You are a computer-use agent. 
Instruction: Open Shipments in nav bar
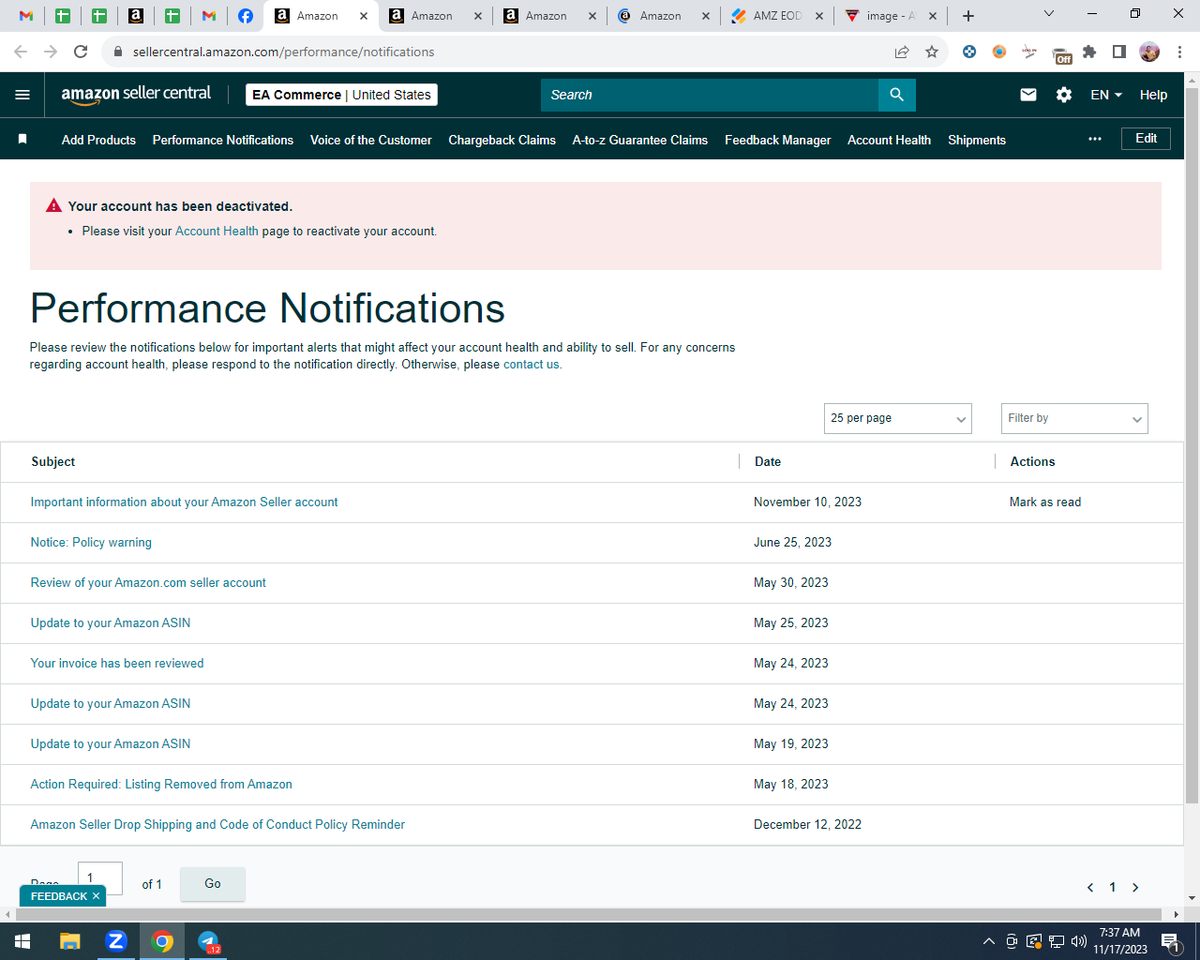point(977,140)
